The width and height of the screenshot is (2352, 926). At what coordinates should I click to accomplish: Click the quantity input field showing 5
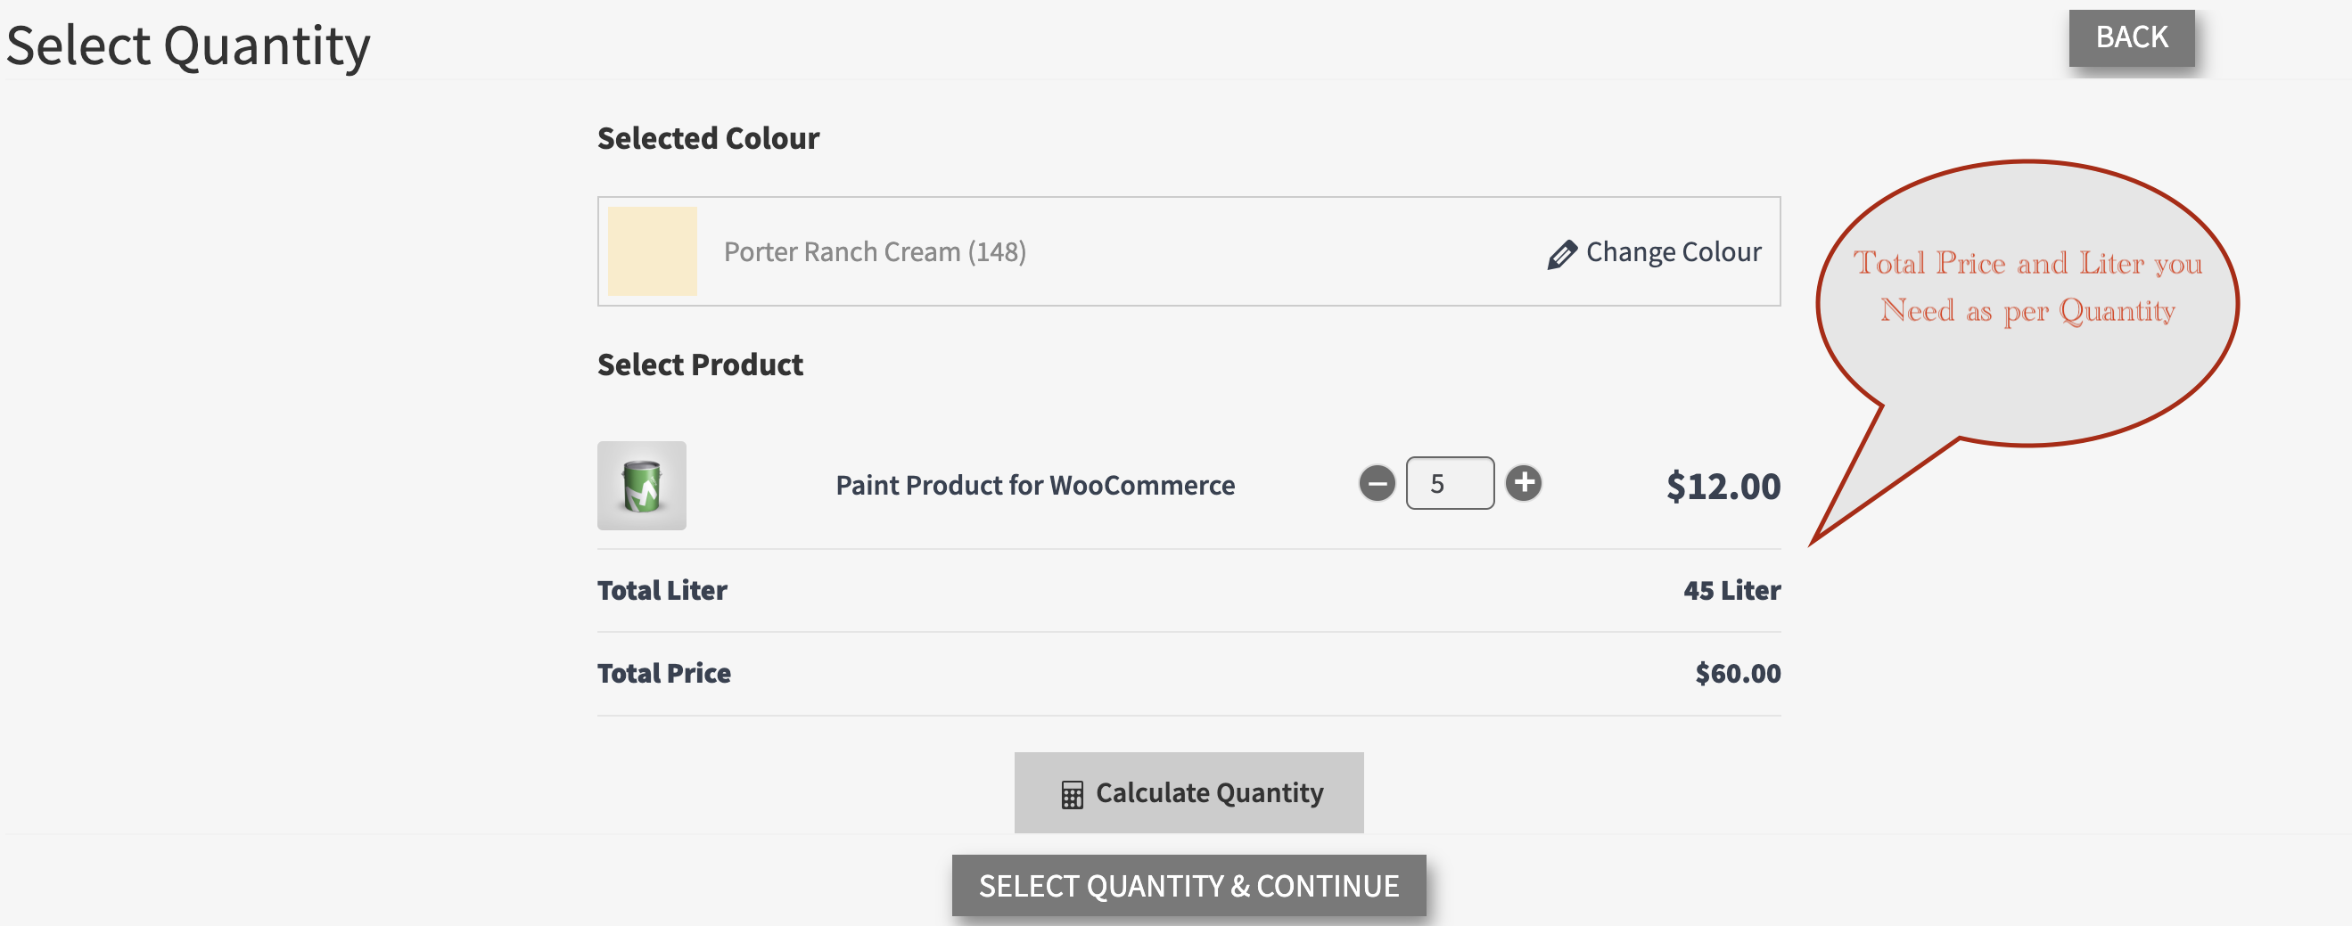(x=1449, y=484)
